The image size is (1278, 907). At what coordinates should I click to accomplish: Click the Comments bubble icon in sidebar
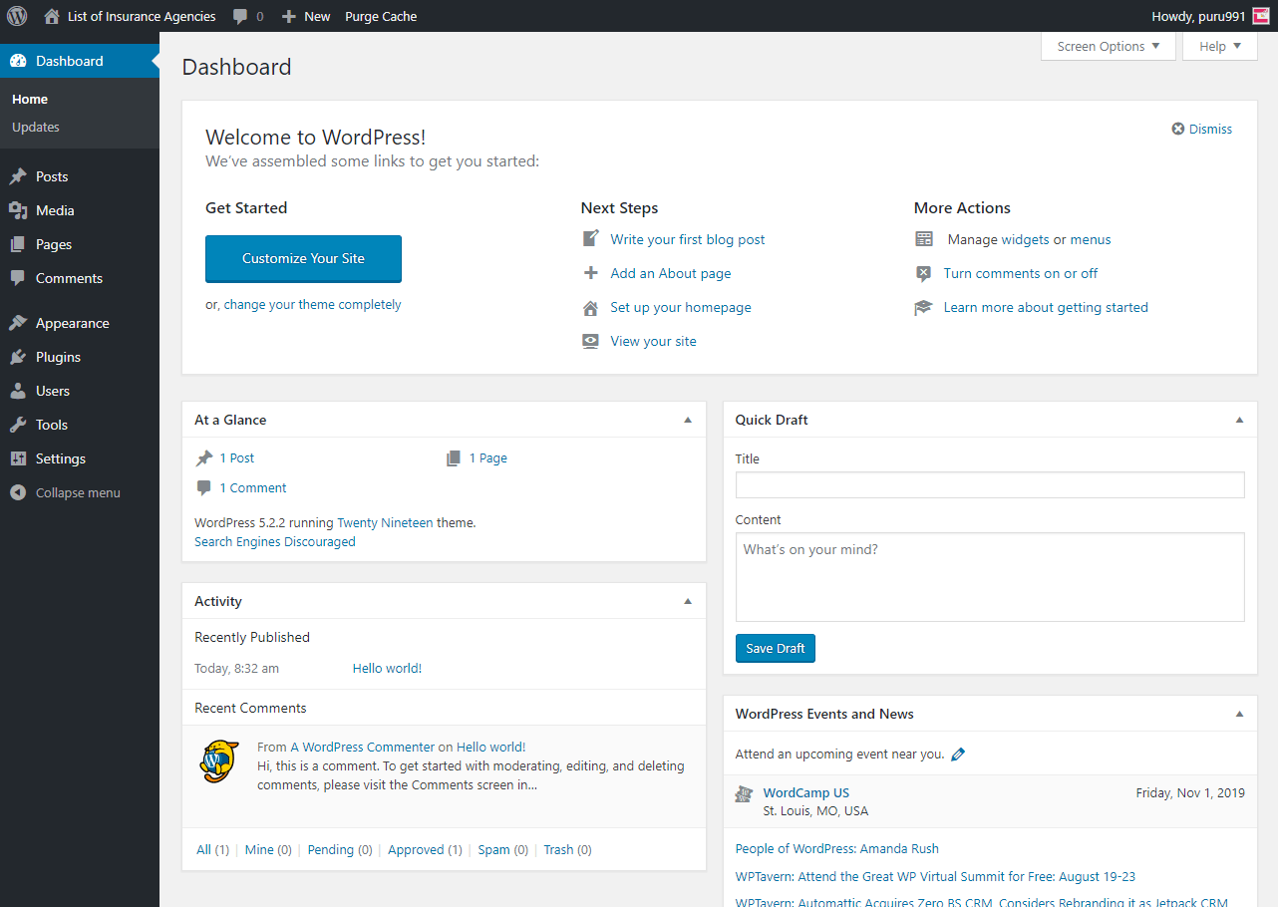(18, 278)
